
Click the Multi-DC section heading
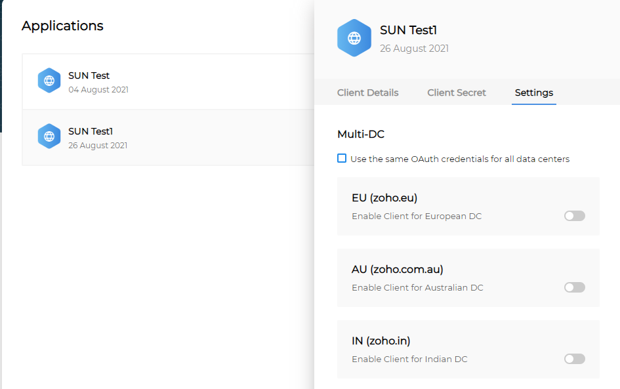click(x=361, y=134)
